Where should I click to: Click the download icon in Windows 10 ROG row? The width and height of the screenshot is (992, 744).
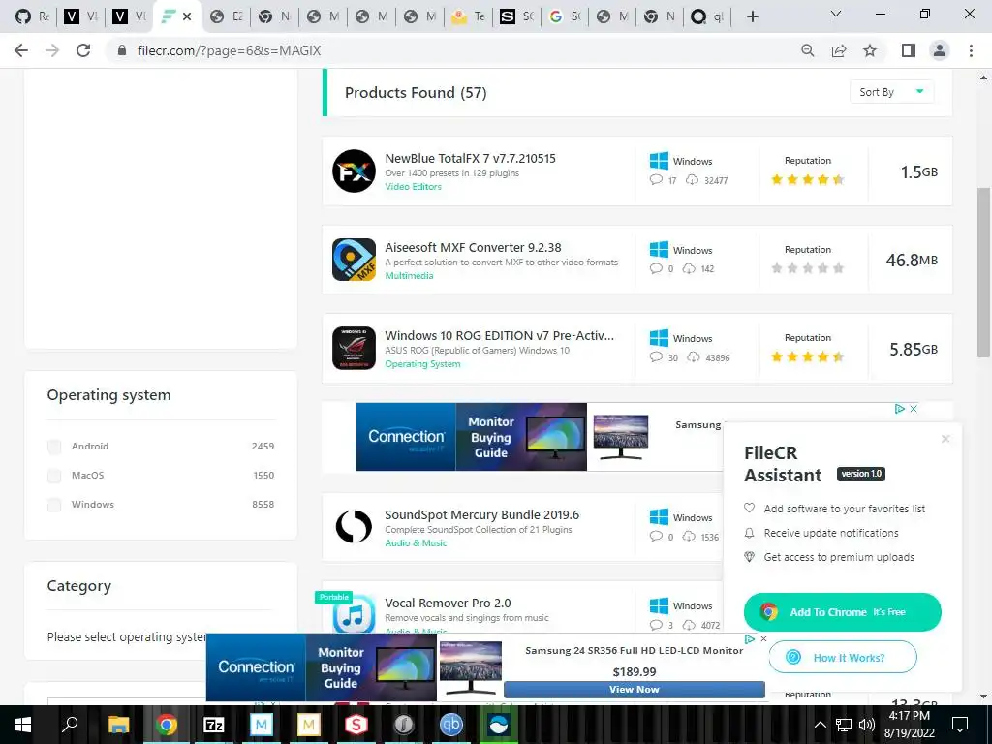click(694, 357)
